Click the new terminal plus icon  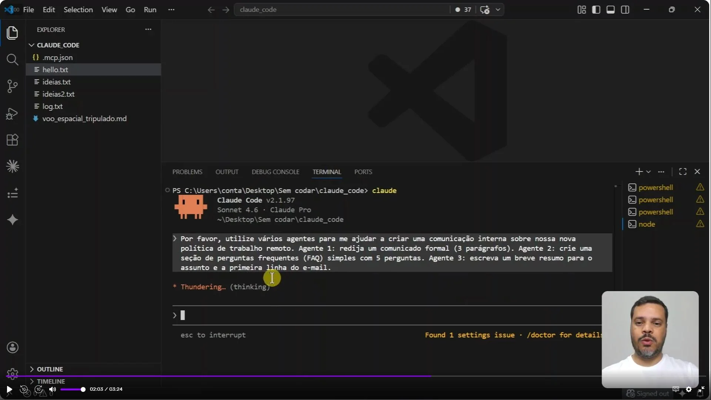coord(639,171)
